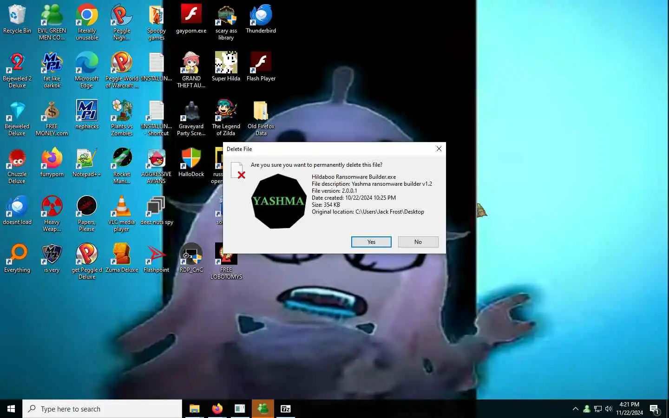Select the !INSTALLIN - Shortcut desktop file
The height and width of the screenshot is (418, 669).
pos(157,118)
